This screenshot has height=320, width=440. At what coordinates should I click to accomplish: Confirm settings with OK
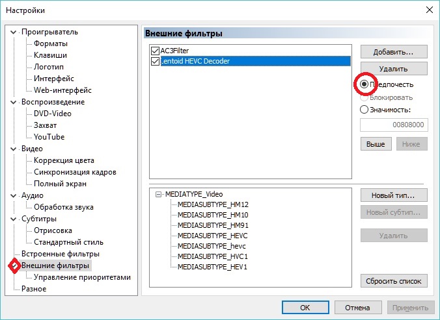305,308
